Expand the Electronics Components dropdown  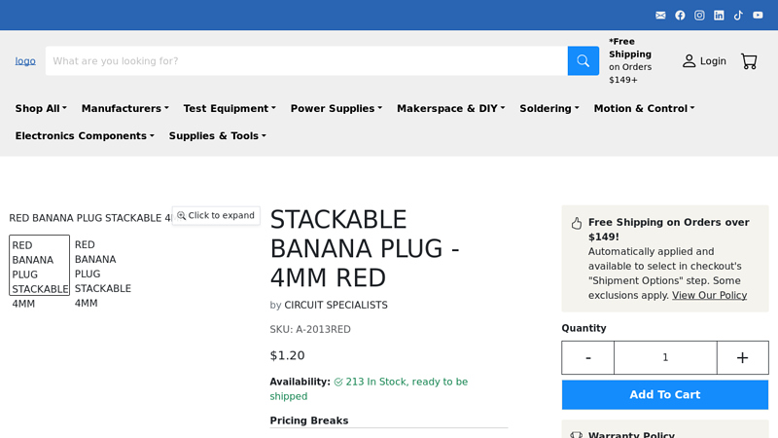85,136
